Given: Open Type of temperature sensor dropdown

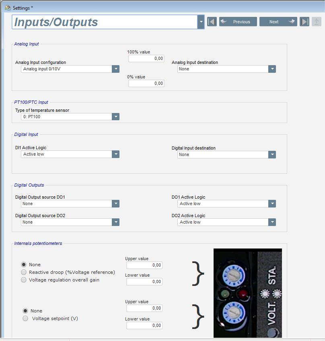Looking at the screenshot, I should 116,117.
